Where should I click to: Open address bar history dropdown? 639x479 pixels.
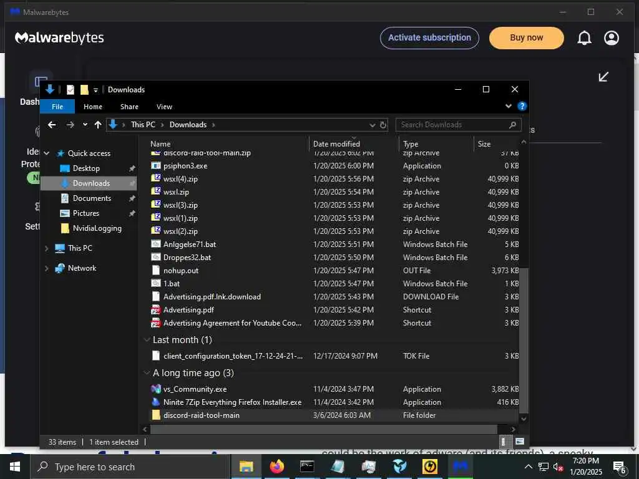372,125
